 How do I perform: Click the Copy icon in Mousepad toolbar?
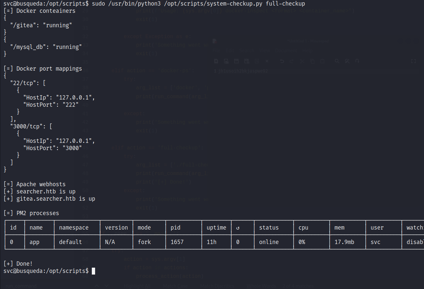(313, 61)
